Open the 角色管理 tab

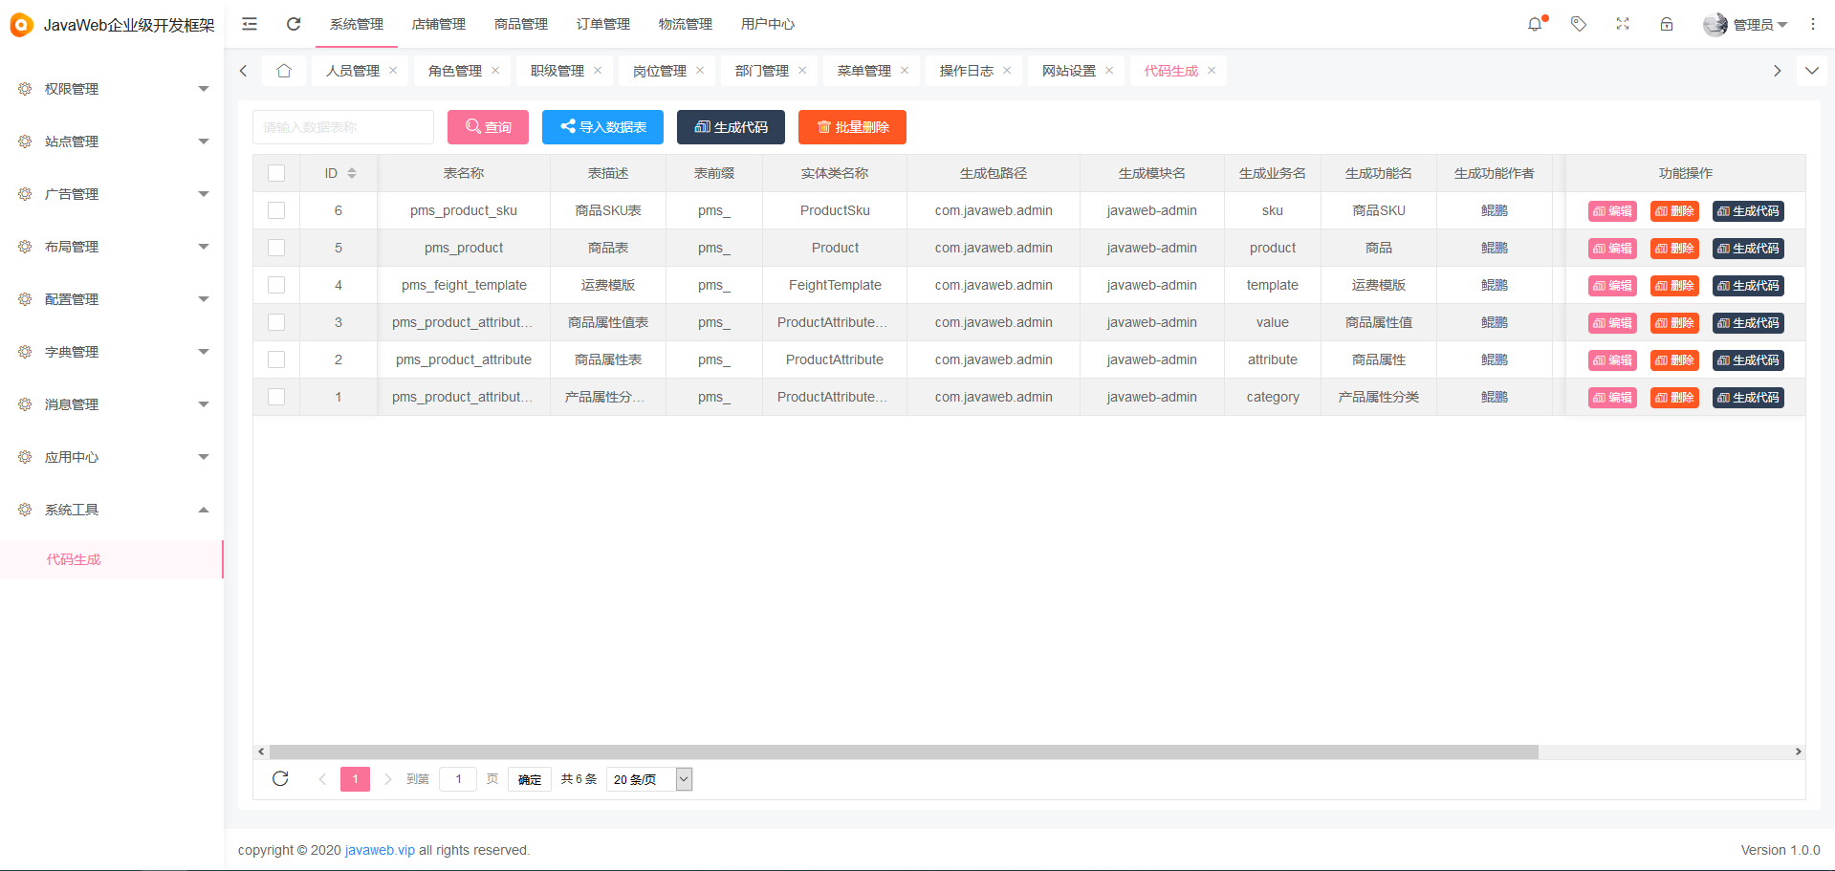tap(456, 70)
